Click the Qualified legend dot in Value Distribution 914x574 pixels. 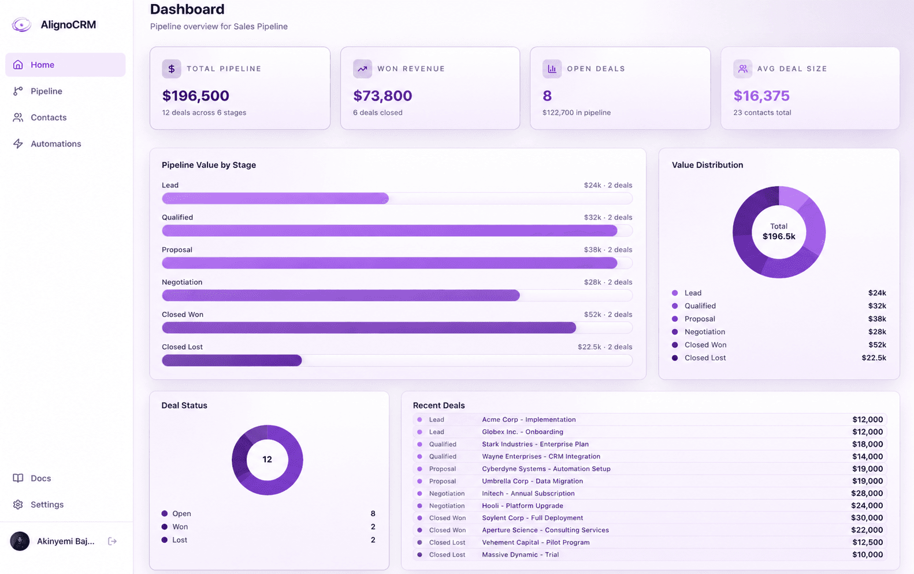pyautogui.click(x=675, y=306)
